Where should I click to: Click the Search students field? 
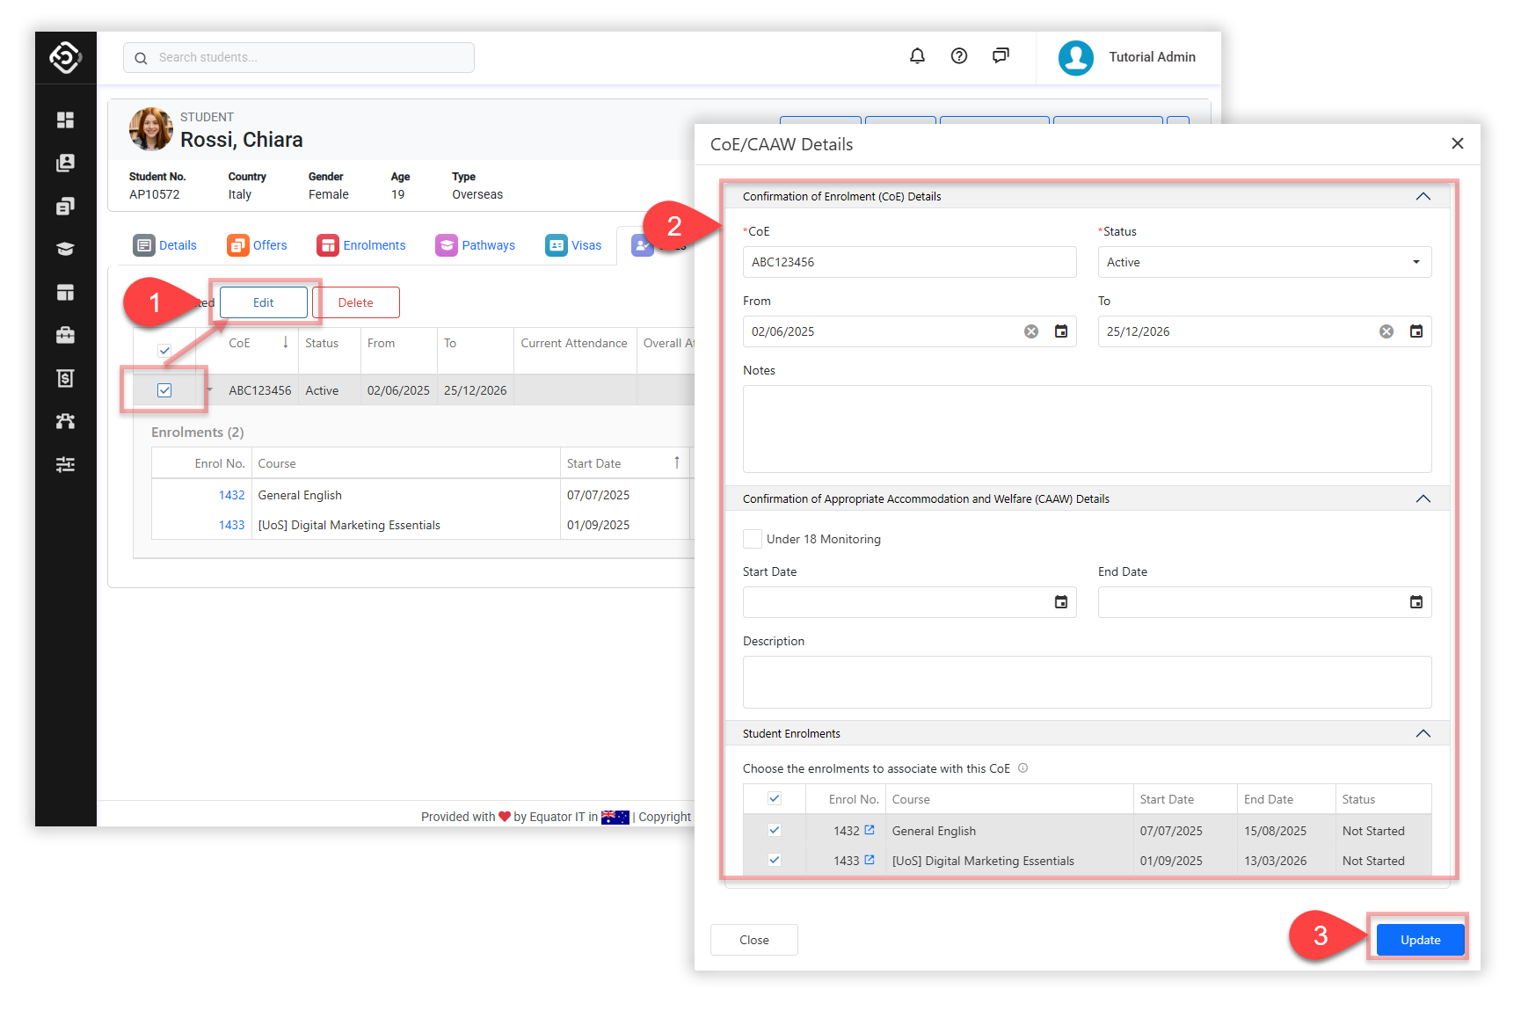tap(299, 57)
